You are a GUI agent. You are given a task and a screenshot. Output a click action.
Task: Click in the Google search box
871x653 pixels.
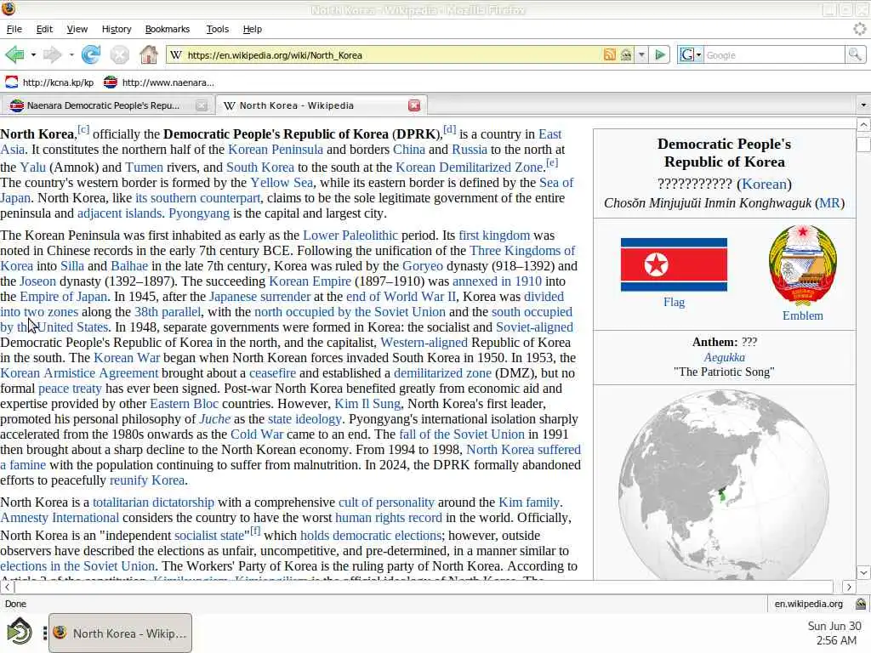[x=774, y=55]
